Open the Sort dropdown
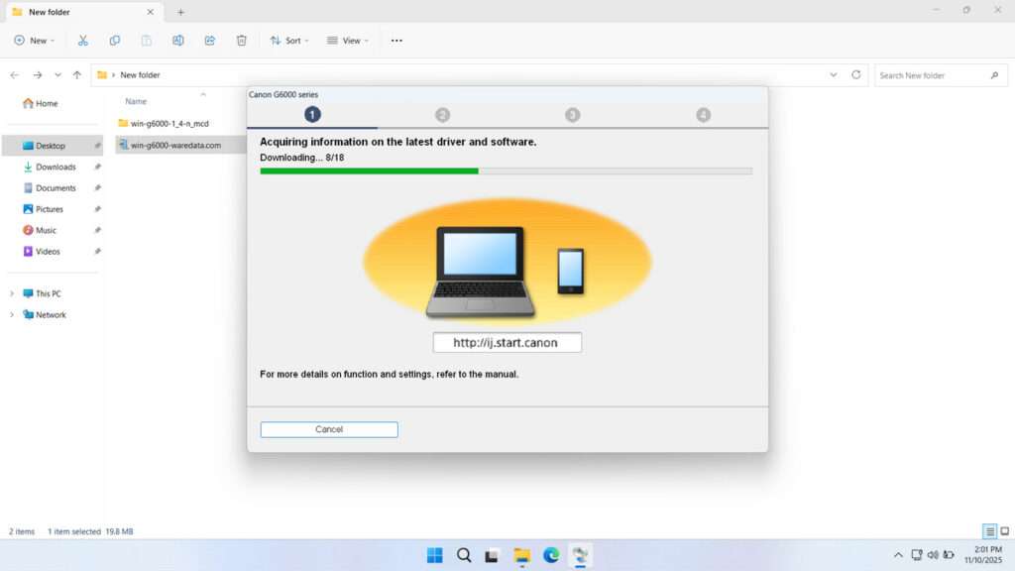This screenshot has height=571, width=1015. (x=288, y=40)
